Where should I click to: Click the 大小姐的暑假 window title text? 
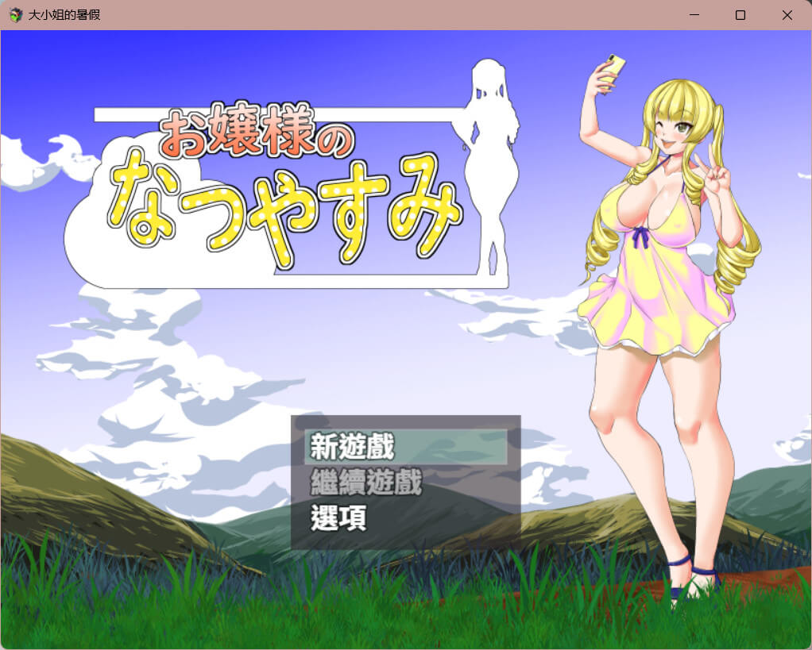64,15
